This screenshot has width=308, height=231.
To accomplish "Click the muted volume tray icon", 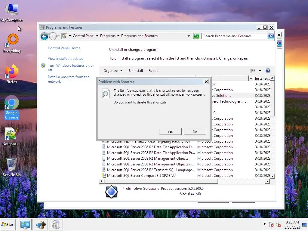I will click(x=278, y=225).
